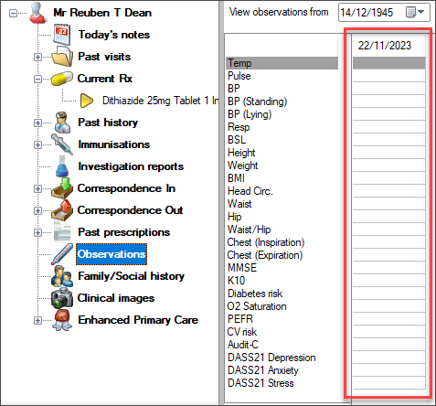This screenshot has width=436, height=406.
Task: Select the Immunisations syringe icon
Action: coord(62,144)
